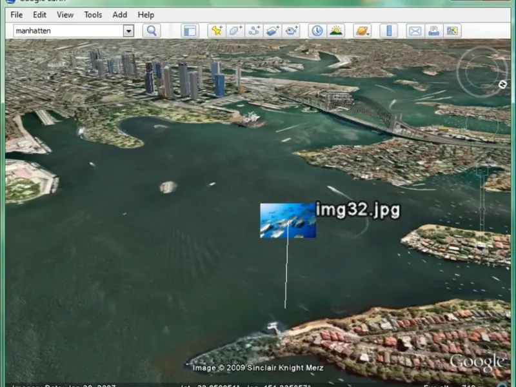This screenshot has height=387, width=516.
Task: Click the record a tour camera icon
Action: point(291,31)
